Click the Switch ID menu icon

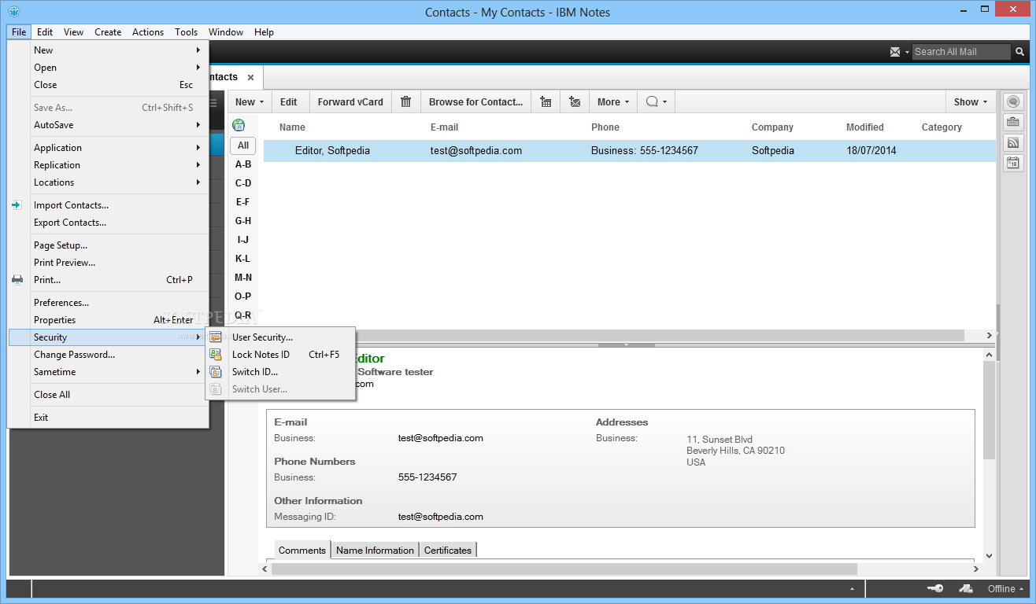216,372
